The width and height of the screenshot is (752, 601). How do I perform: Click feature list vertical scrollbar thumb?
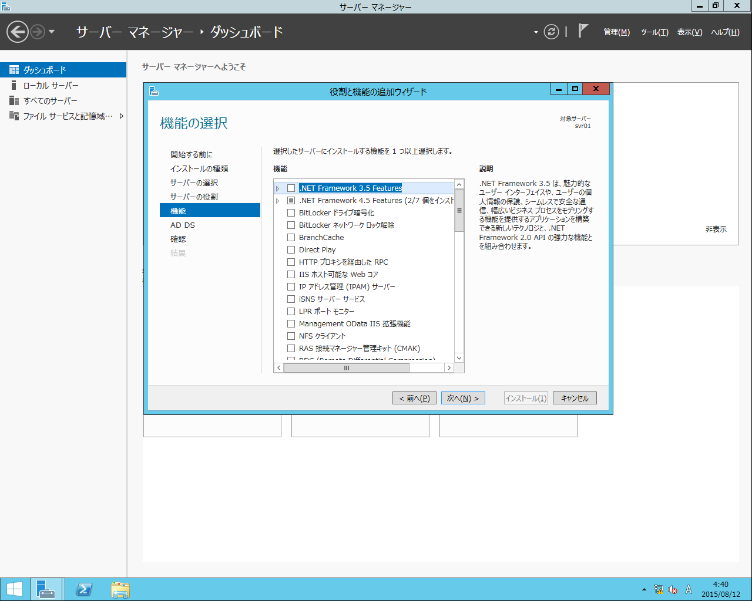459,210
